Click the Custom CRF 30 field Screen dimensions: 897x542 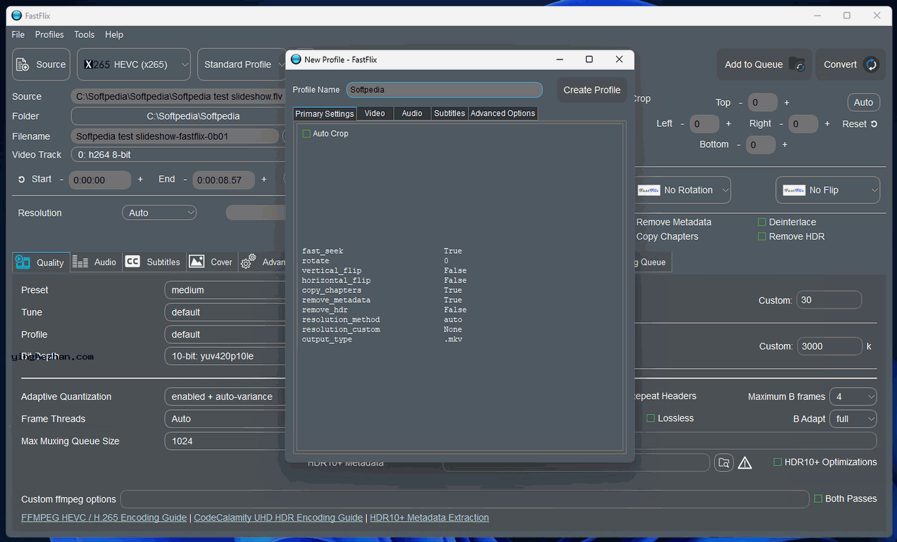click(x=829, y=301)
